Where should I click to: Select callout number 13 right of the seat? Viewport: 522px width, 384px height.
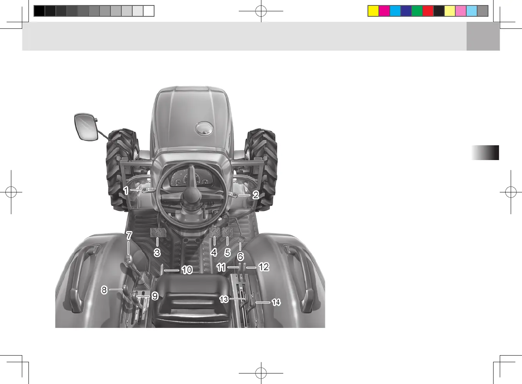(224, 299)
